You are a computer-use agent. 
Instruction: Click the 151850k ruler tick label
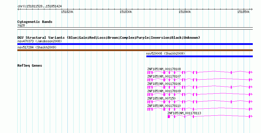(243, 12)
